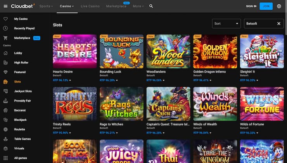287x163 pixels.
Task: Open the Hearts Desire game title link
Action: click(63, 72)
